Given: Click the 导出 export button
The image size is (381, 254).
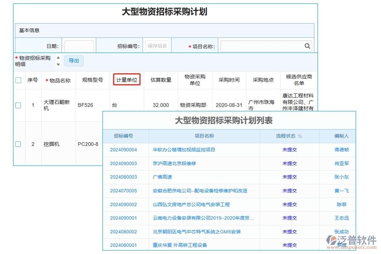Looking at the screenshot, I should click(x=74, y=61).
